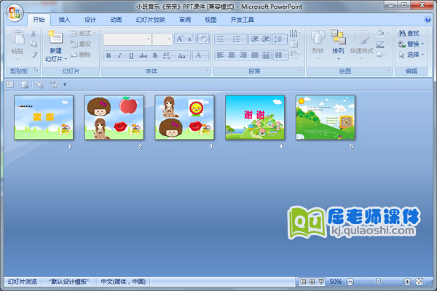Click the Layout button

pos(83,33)
